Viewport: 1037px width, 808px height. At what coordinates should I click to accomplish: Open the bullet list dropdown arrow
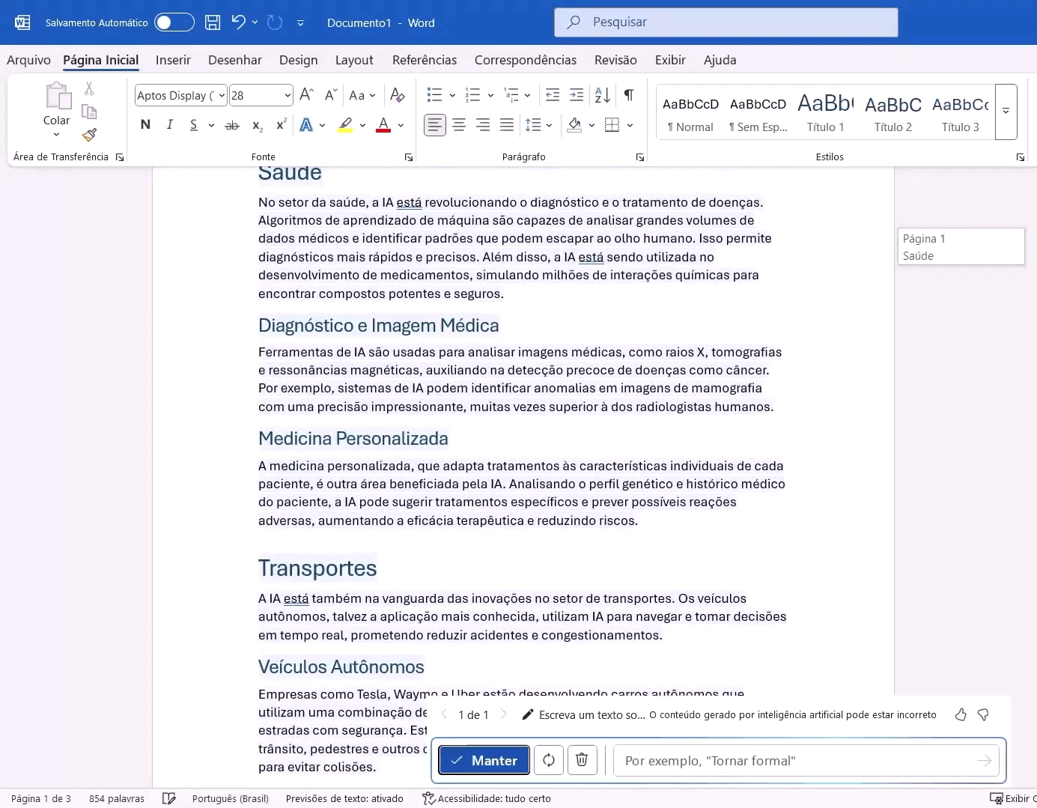pyautogui.click(x=452, y=95)
